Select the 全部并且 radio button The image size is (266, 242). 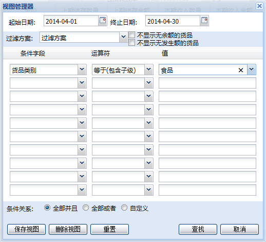(x=47, y=208)
